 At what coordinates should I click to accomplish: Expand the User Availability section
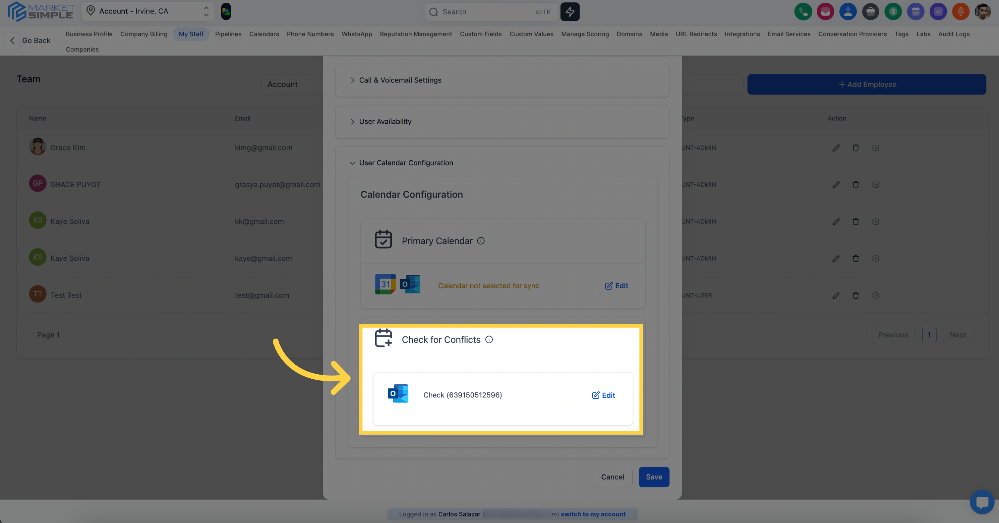(x=385, y=122)
